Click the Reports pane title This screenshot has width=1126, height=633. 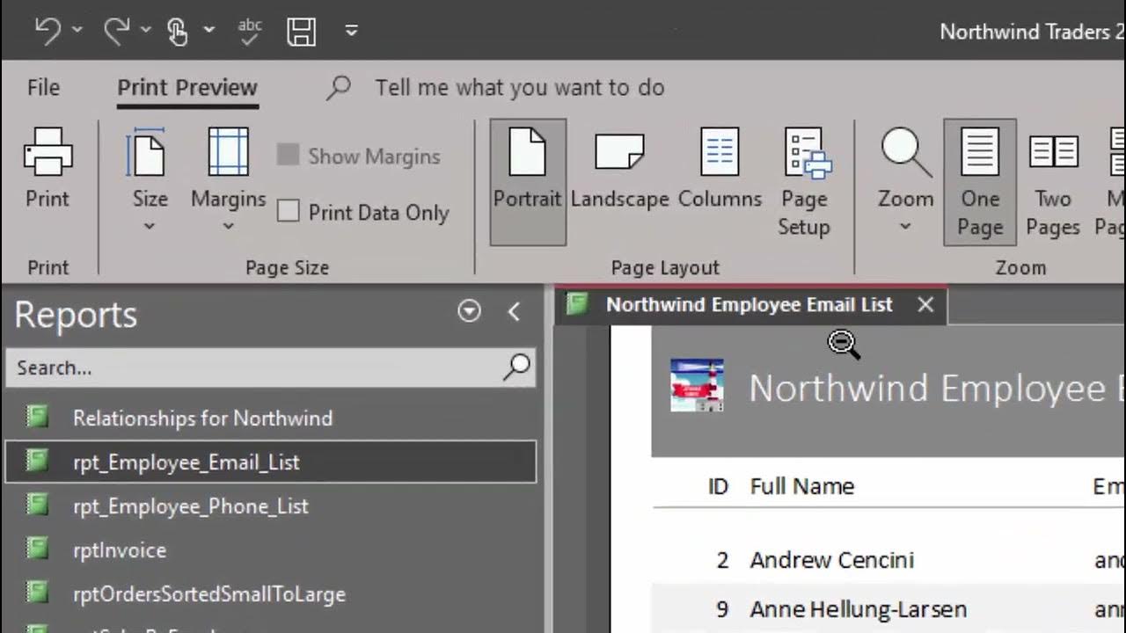[x=76, y=314]
